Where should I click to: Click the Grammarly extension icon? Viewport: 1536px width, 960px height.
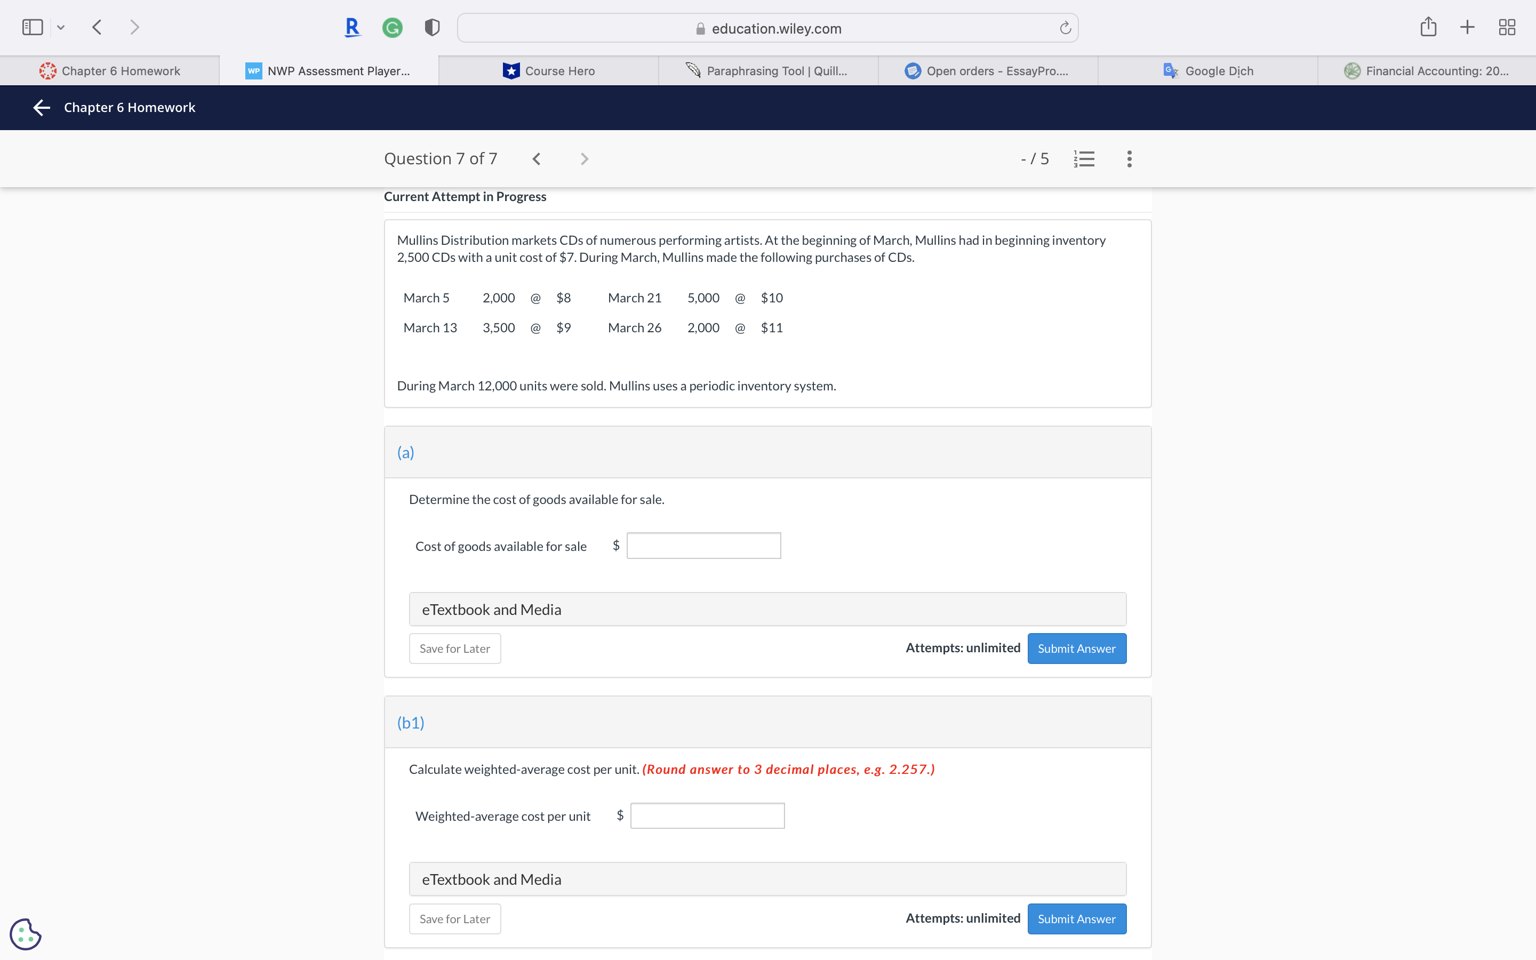(392, 27)
